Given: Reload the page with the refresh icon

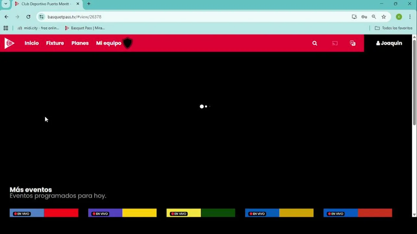Looking at the screenshot, I should click(x=28, y=17).
